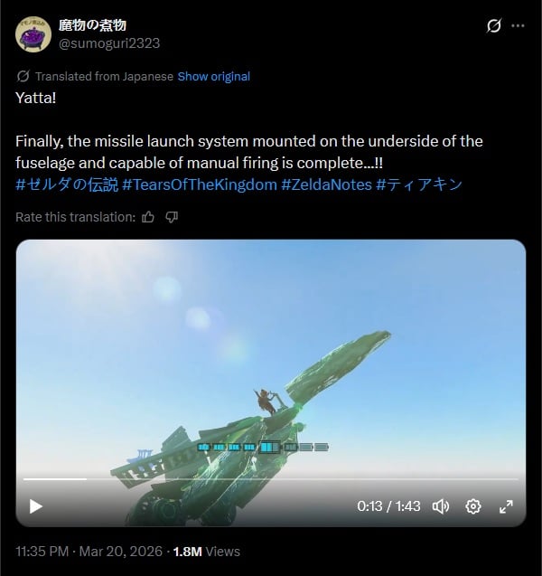
Task: Seek on the video progress bar
Action: 271,479
